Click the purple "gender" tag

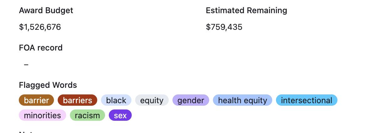coord(191,100)
